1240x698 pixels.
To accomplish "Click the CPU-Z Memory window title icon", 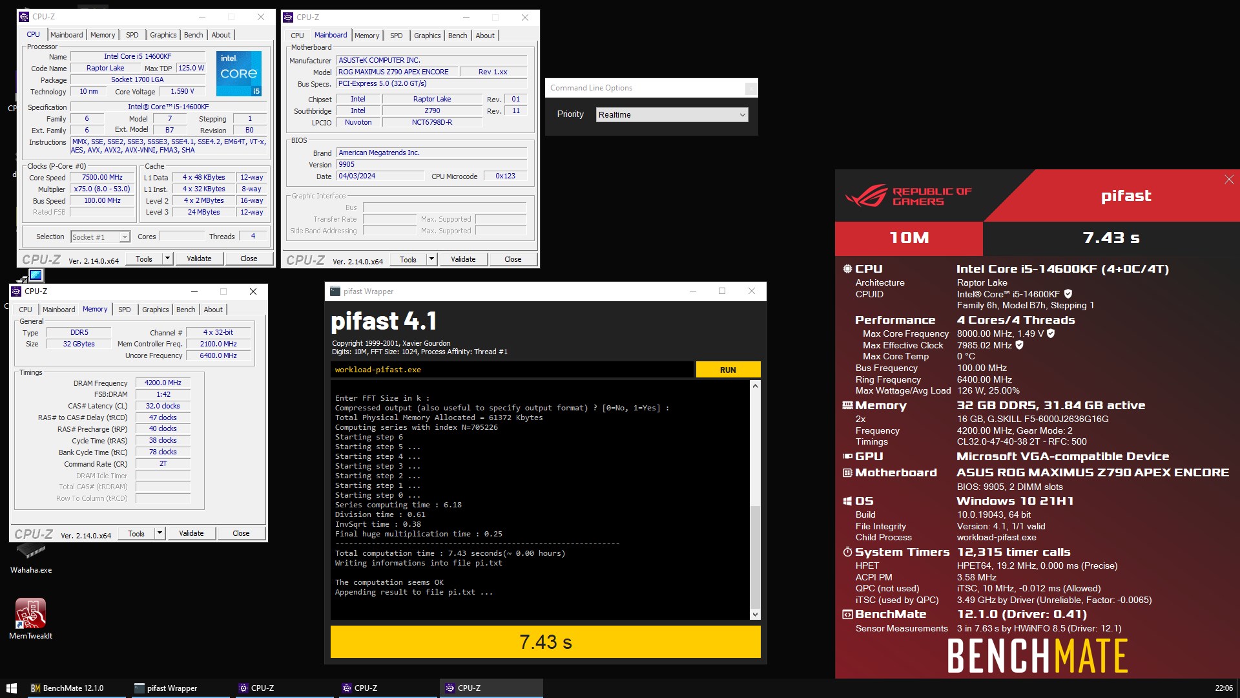I will pyautogui.click(x=16, y=291).
